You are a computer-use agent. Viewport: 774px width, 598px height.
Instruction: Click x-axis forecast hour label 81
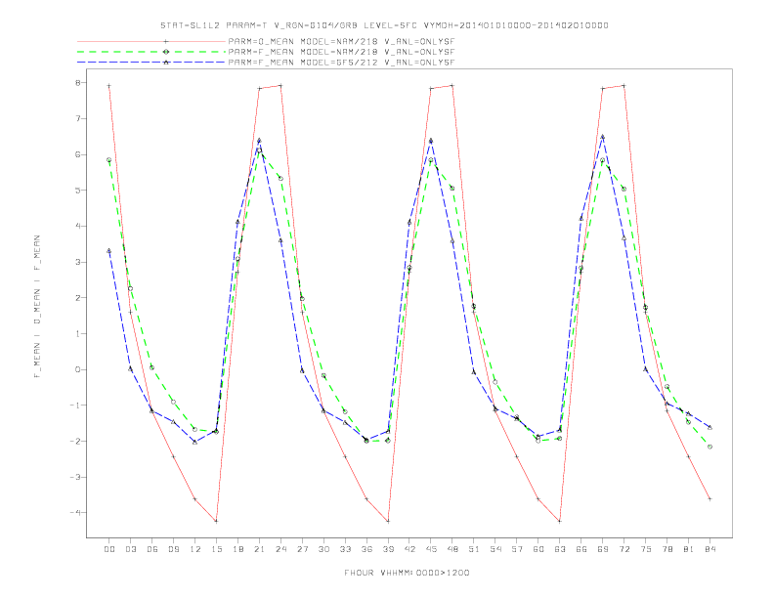(689, 549)
